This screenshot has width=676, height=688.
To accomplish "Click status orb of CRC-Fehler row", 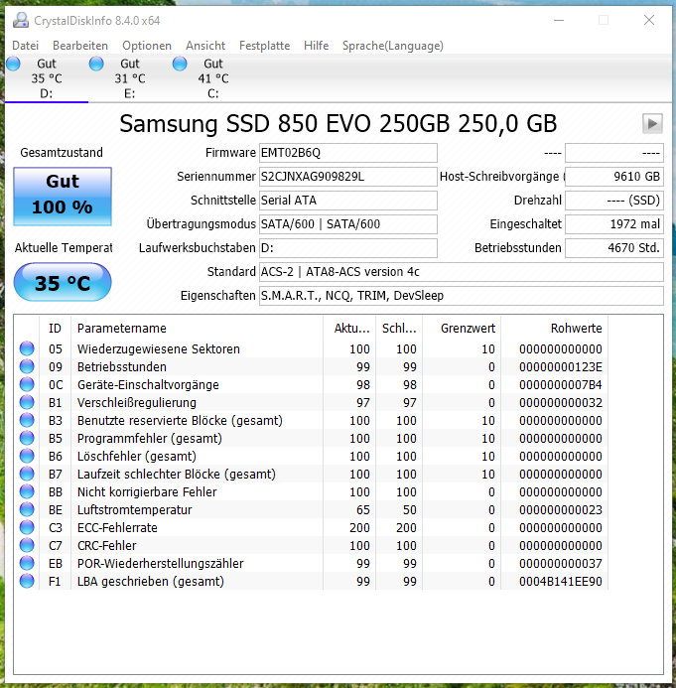I will pyautogui.click(x=27, y=545).
